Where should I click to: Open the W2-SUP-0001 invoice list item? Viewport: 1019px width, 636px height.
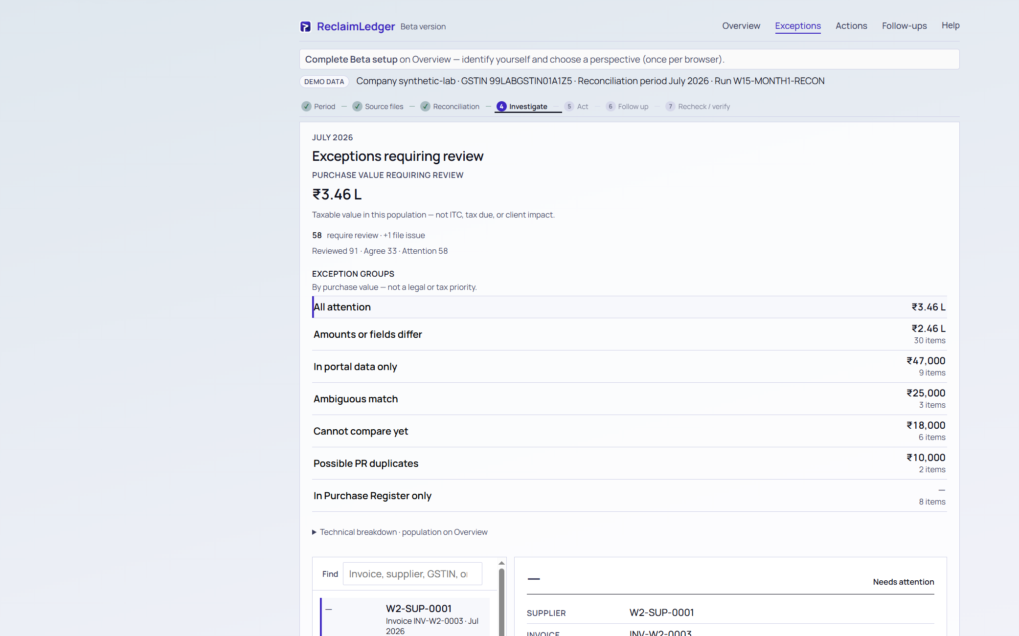click(405, 617)
